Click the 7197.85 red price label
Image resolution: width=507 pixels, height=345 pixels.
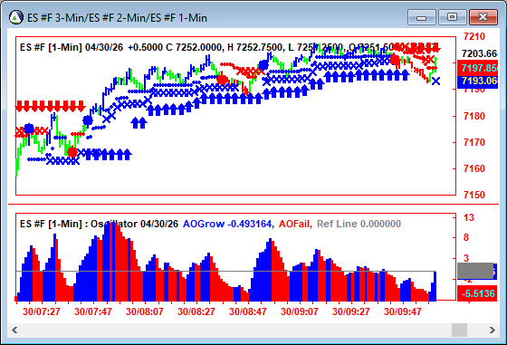click(478, 68)
